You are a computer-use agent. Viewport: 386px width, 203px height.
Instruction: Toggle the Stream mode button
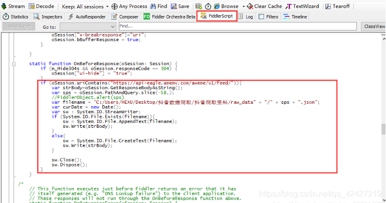[x=13, y=6]
